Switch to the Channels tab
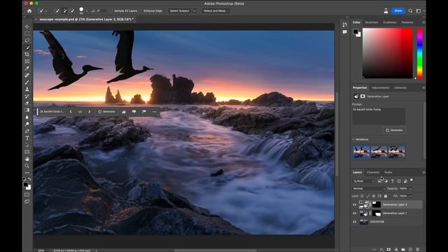 click(x=373, y=172)
